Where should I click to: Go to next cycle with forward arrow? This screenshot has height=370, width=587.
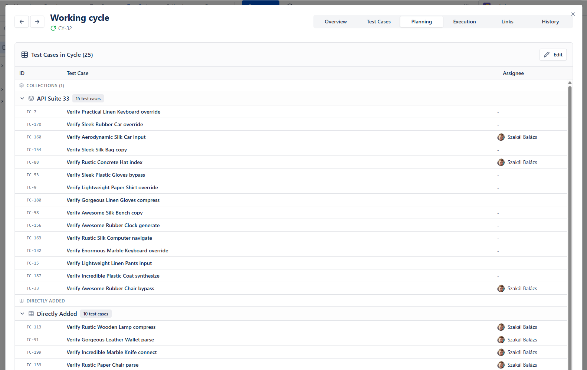tap(37, 22)
